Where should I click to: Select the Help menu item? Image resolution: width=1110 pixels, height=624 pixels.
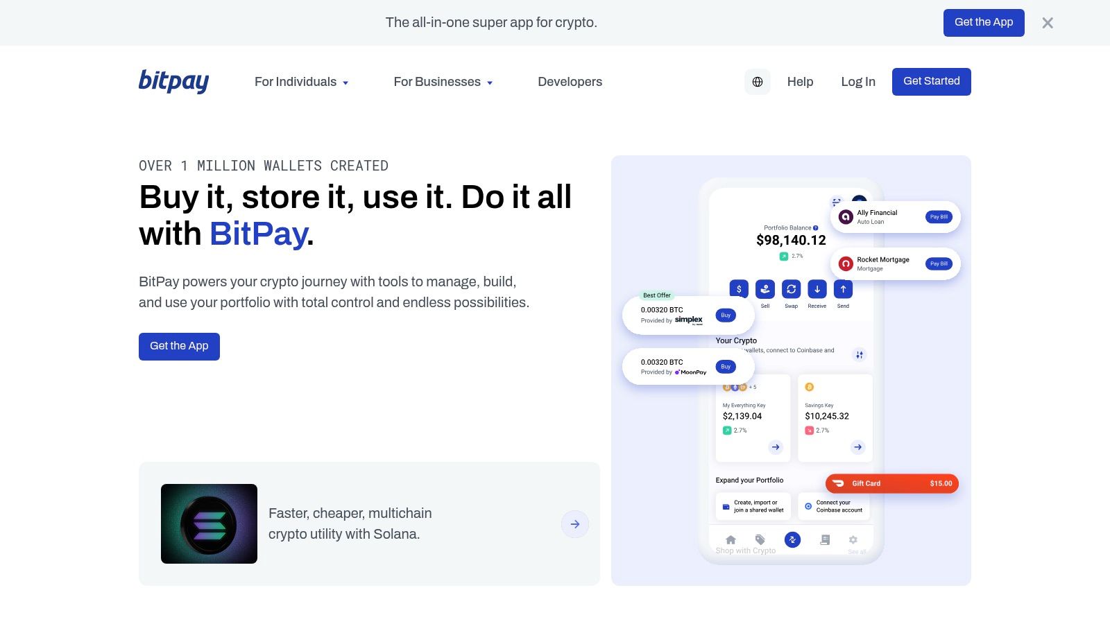(800, 82)
